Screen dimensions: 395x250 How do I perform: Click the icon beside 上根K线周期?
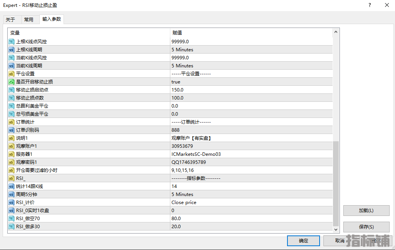click(11, 49)
